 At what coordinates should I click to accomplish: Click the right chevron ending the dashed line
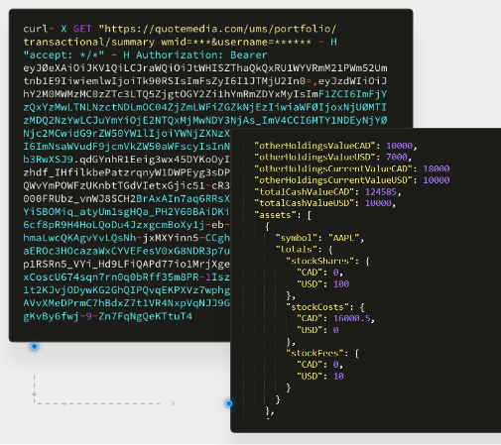click(x=174, y=403)
